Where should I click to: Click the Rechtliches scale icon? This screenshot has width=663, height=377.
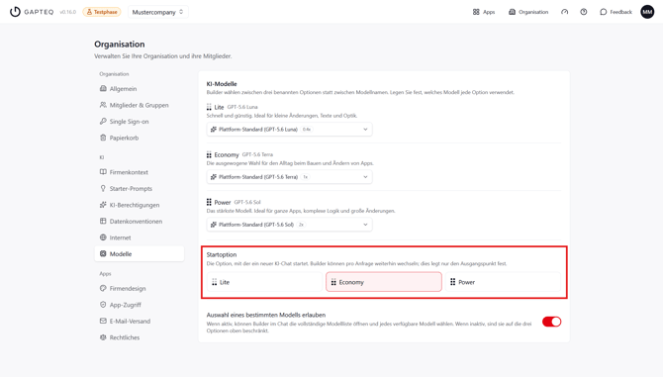[x=103, y=337]
